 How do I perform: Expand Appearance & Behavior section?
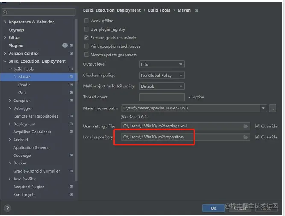[5, 22]
